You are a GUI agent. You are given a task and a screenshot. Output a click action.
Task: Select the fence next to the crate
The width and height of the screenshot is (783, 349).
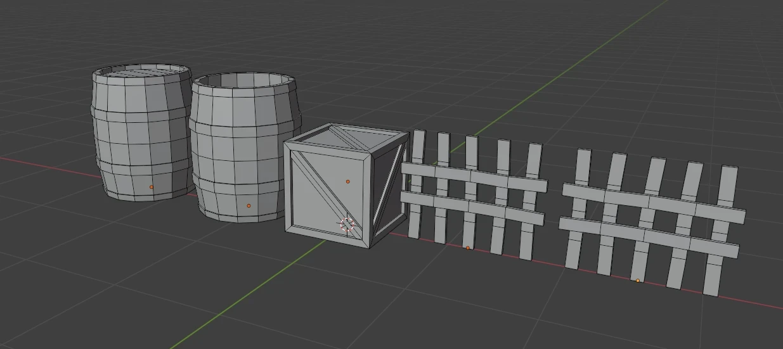click(474, 194)
